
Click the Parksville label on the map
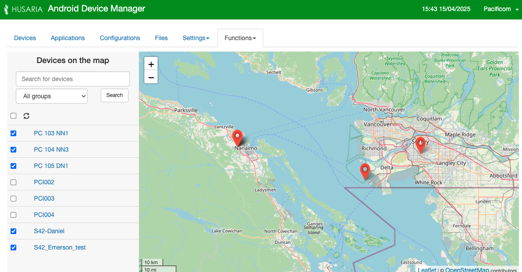186,110
